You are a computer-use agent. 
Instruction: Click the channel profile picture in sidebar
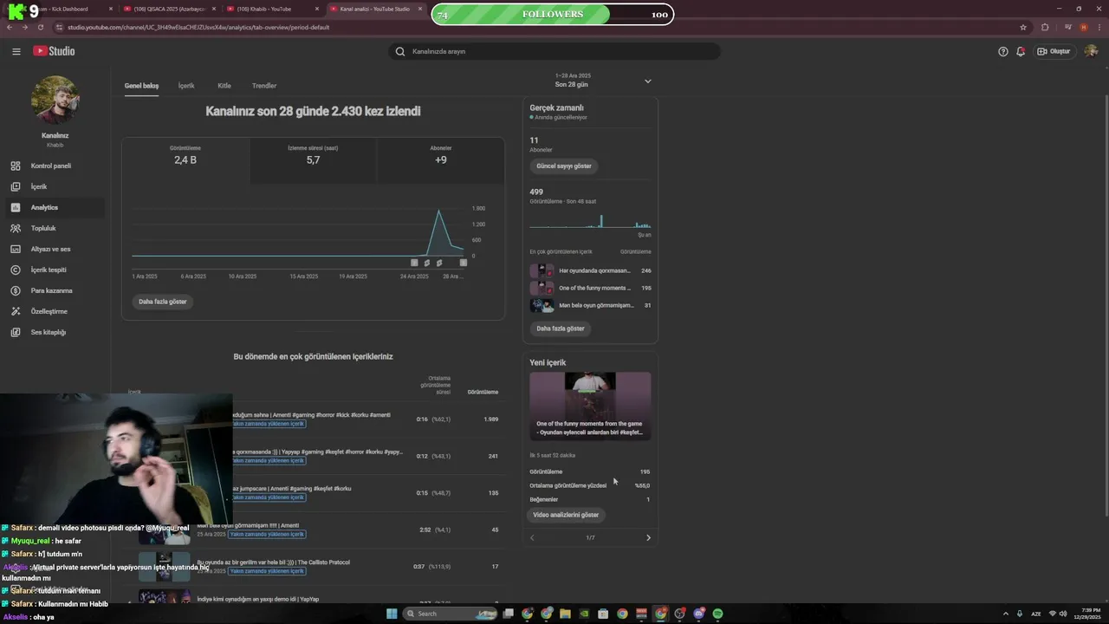(55, 100)
